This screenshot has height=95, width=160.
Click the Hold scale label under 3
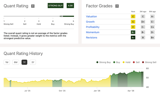pos(39,24)
